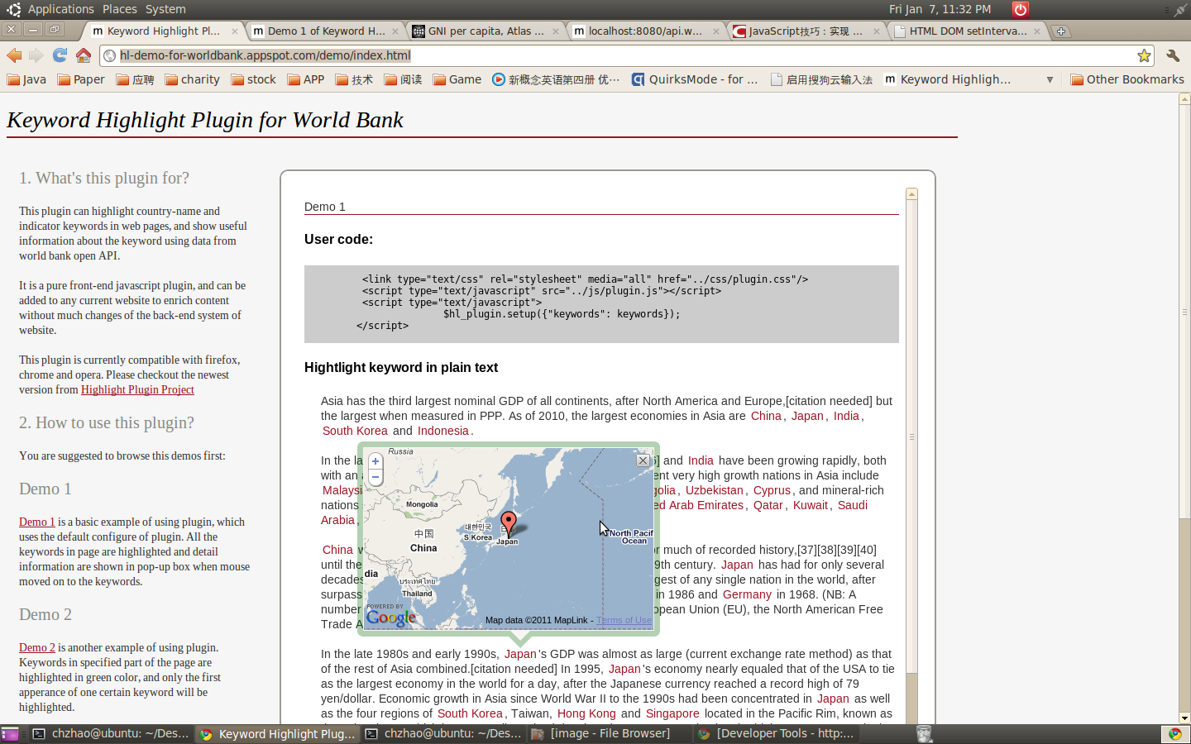Switch to the JavaScript技巧 tab
The width and height of the screenshot is (1191, 744).
pyautogui.click(x=806, y=31)
